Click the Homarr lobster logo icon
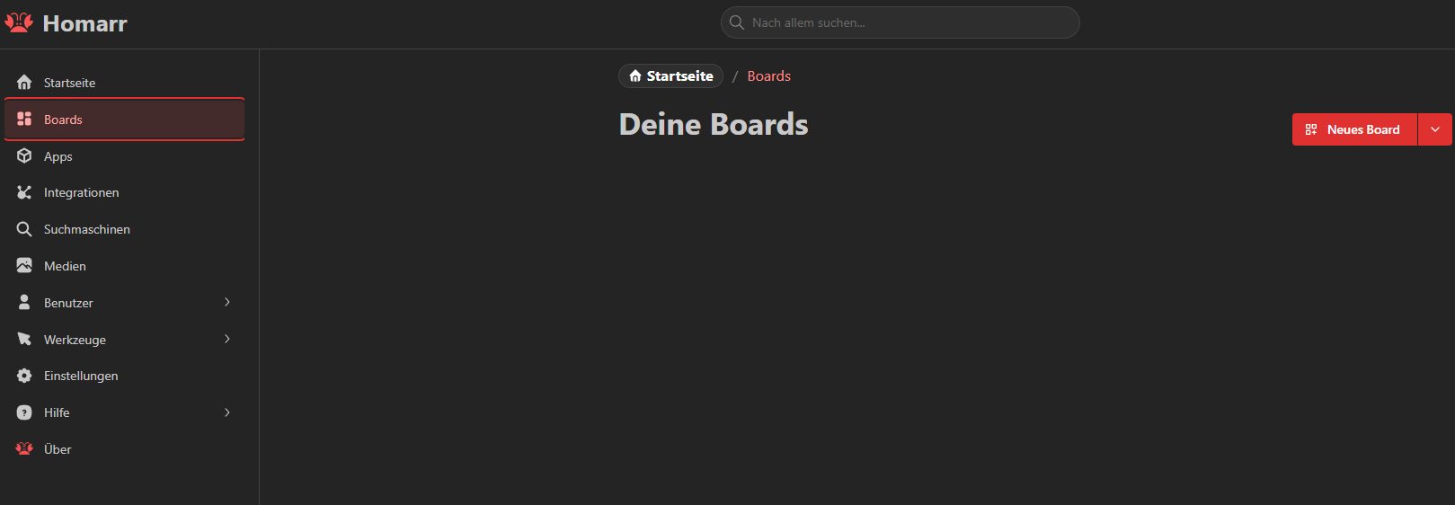Image resolution: width=1455 pixels, height=505 pixels. click(19, 23)
